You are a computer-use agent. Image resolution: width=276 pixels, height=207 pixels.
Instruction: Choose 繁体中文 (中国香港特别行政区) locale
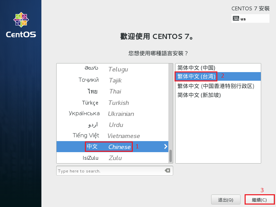(x=218, y=86)
